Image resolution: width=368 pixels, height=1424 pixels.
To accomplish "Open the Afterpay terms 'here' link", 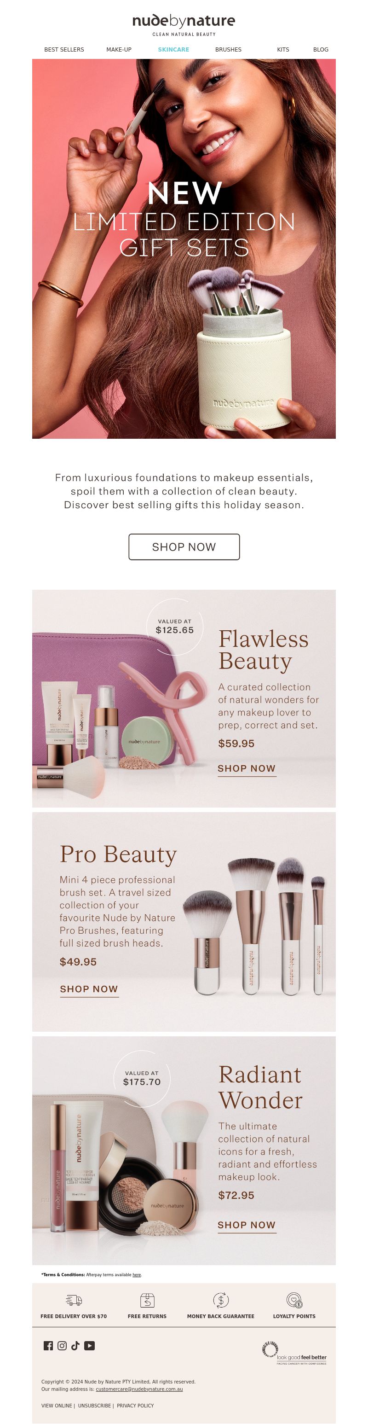I will click(137, 1275).
